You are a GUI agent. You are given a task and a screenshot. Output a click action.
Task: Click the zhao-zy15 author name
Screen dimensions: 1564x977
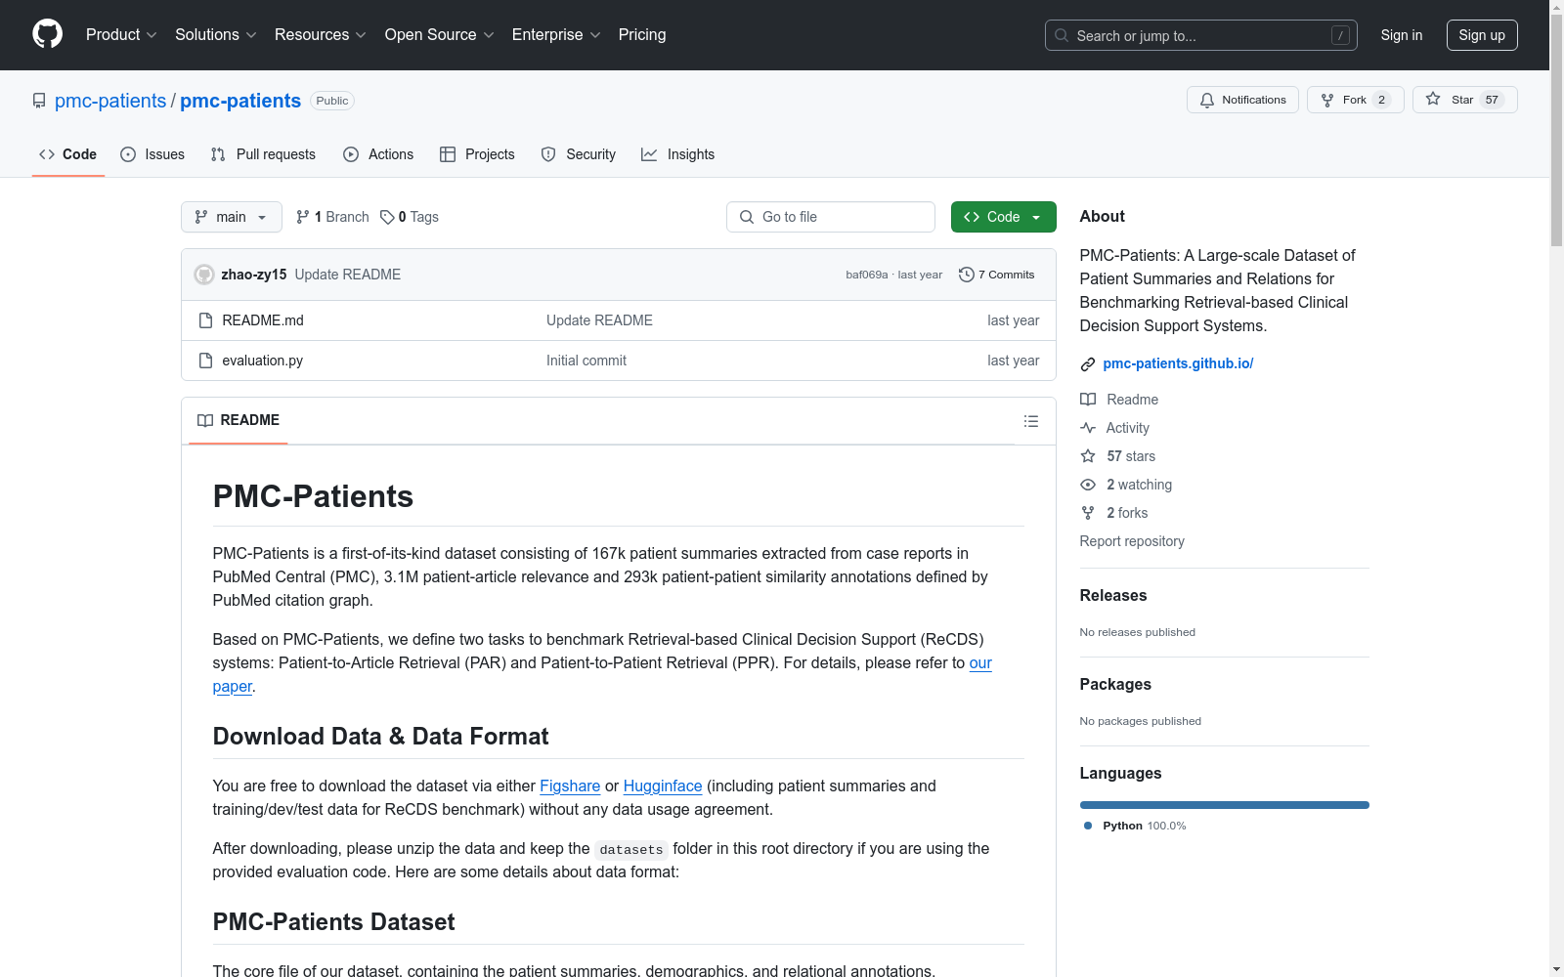[x=254, y=275]
